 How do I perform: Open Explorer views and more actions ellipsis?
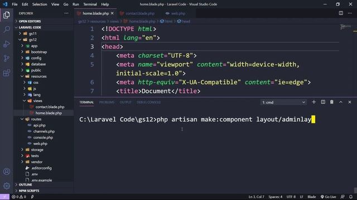(66, 13)
